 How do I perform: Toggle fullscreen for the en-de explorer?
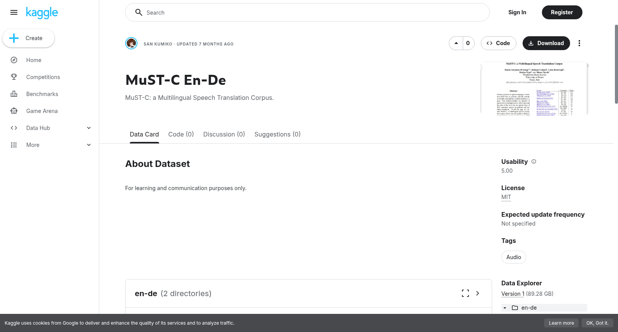pos(465,293)
